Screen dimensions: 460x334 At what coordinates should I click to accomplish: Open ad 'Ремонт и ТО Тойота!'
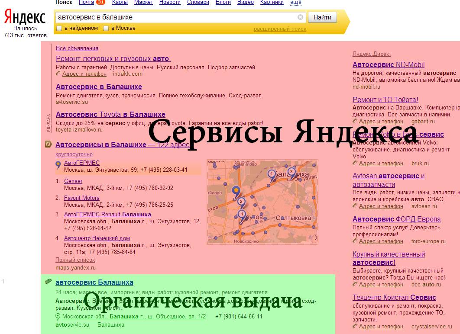coord(385,100)
